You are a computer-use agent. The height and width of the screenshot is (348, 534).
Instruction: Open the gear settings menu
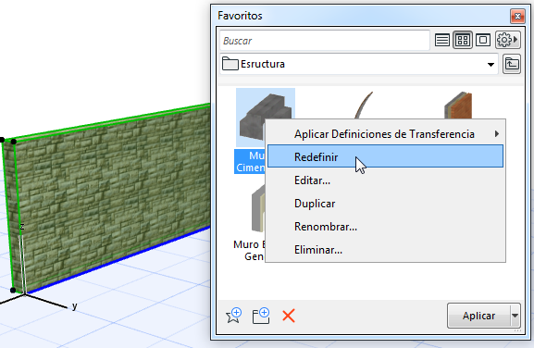(x=508, y=40)
